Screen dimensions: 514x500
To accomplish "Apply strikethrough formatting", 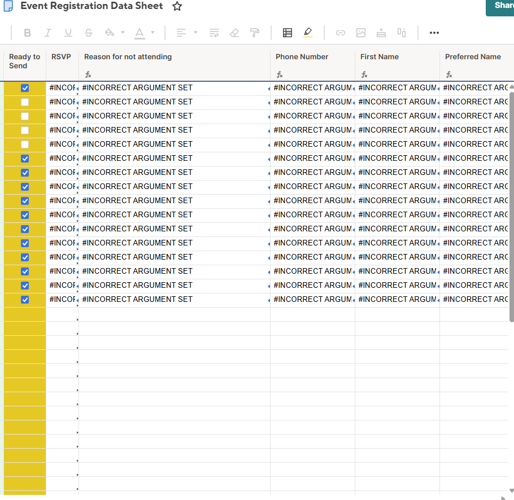I will (89, 33).
